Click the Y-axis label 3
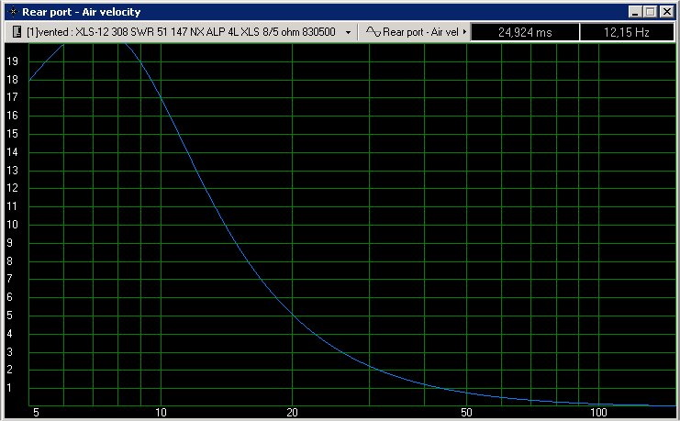This screenshot has height=421, width=680. [9, 351]
